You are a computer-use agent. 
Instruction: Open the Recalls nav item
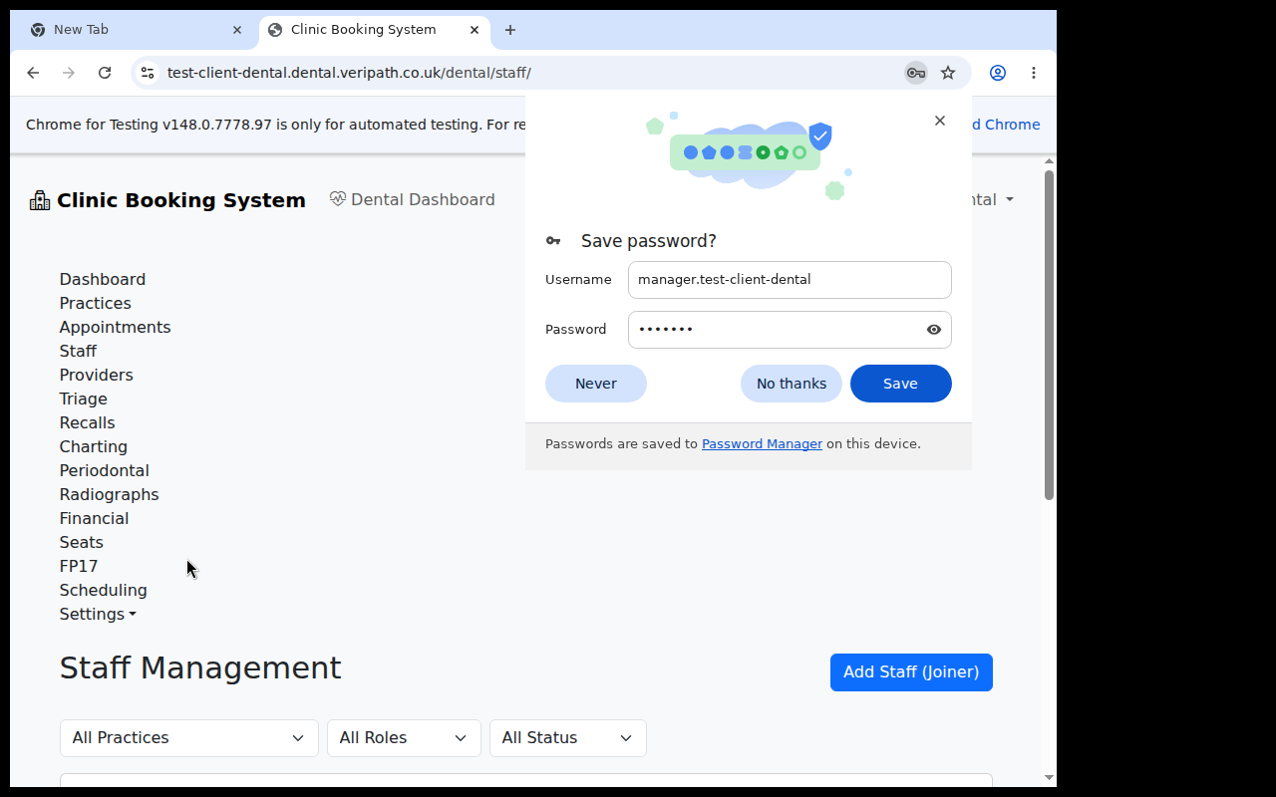(88, 422)
